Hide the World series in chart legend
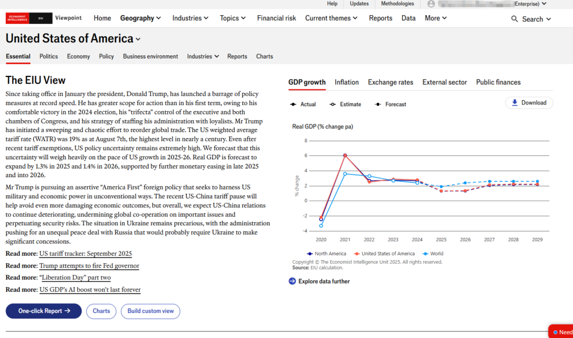The image size is (573, 338). click(433, 254)
